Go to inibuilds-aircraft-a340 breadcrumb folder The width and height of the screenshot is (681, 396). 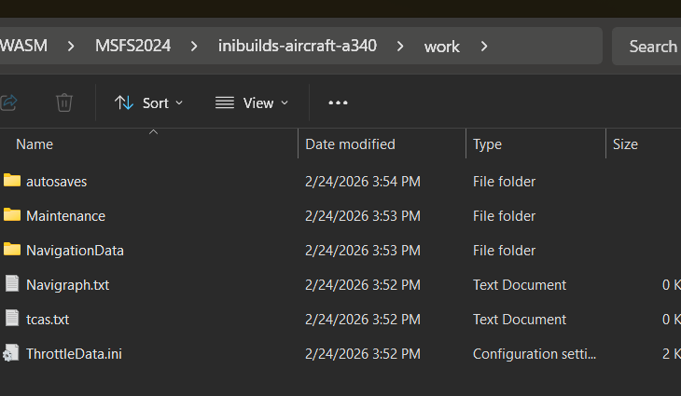coord(297,46)
